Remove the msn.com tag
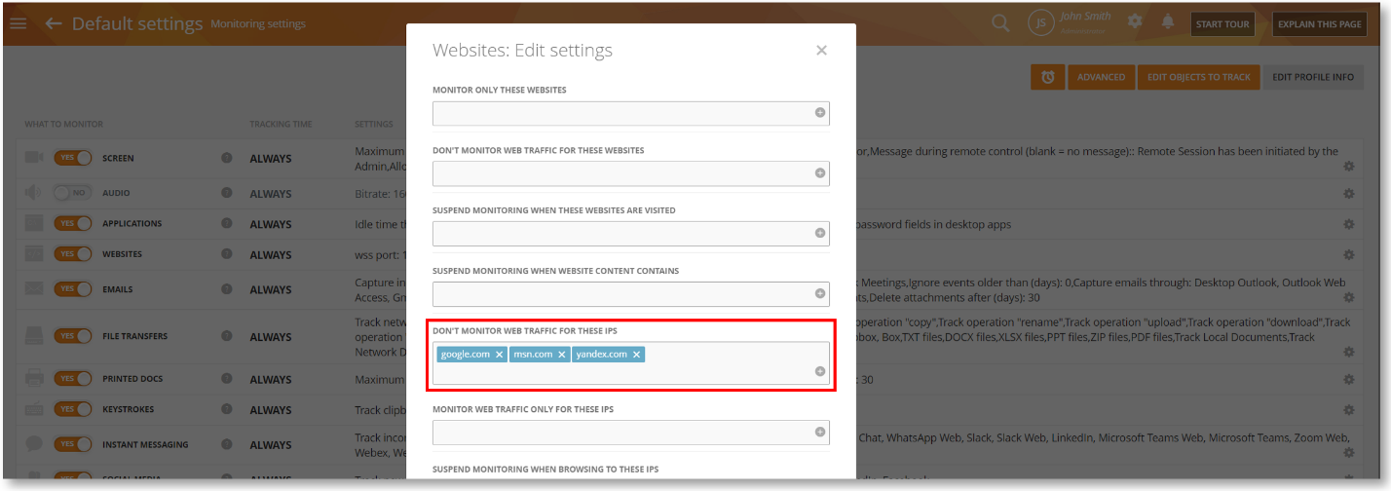1391x491 pixels. [562, 355]
